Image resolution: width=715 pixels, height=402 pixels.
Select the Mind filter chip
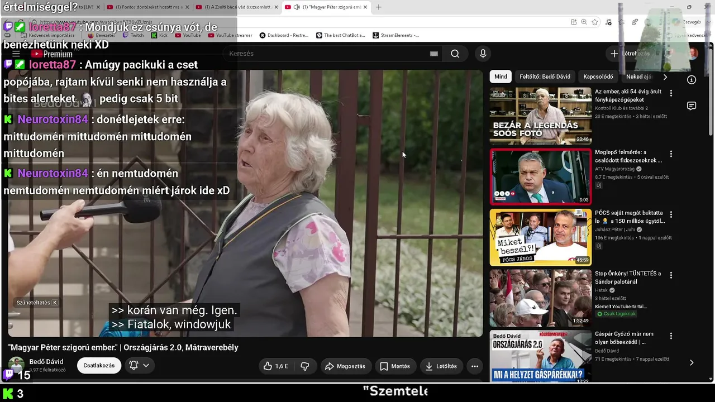[500, 76]
